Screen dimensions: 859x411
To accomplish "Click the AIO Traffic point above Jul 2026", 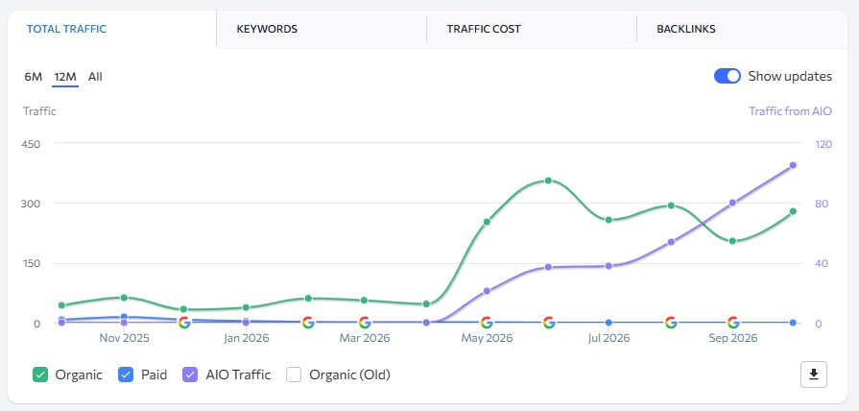I will tap(608, 266).
